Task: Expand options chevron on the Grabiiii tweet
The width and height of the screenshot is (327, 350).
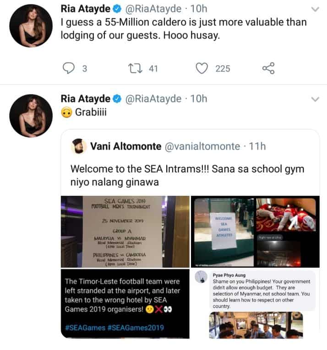Action: [x=315, y=99]
